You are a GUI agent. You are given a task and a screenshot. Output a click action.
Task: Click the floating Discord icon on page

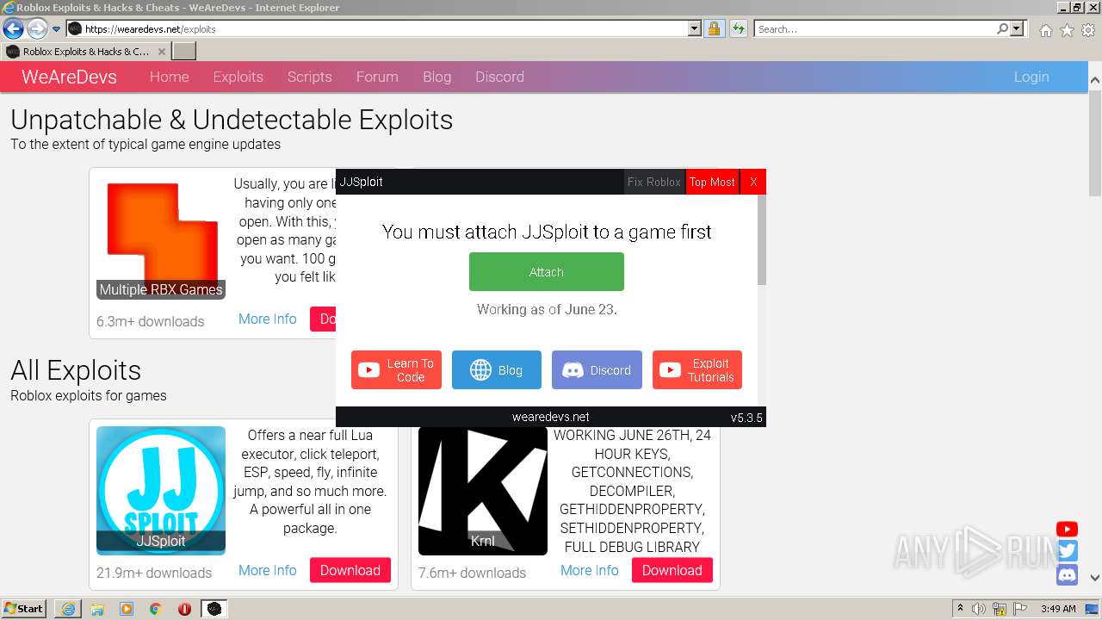pos(1067,574)
